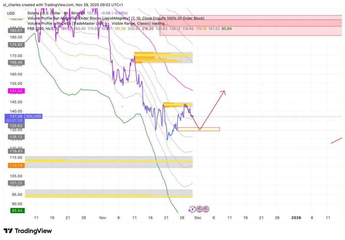Open the left US flag economic event

tap(199, 209)
